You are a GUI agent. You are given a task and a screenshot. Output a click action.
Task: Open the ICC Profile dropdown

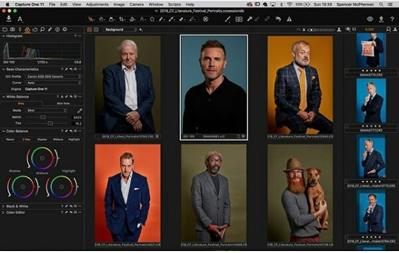click(x=54, y=77)
